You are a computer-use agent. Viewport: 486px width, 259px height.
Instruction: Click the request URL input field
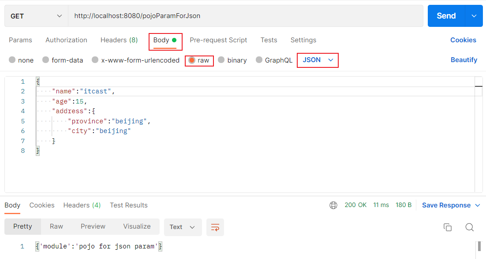[246, 16]
